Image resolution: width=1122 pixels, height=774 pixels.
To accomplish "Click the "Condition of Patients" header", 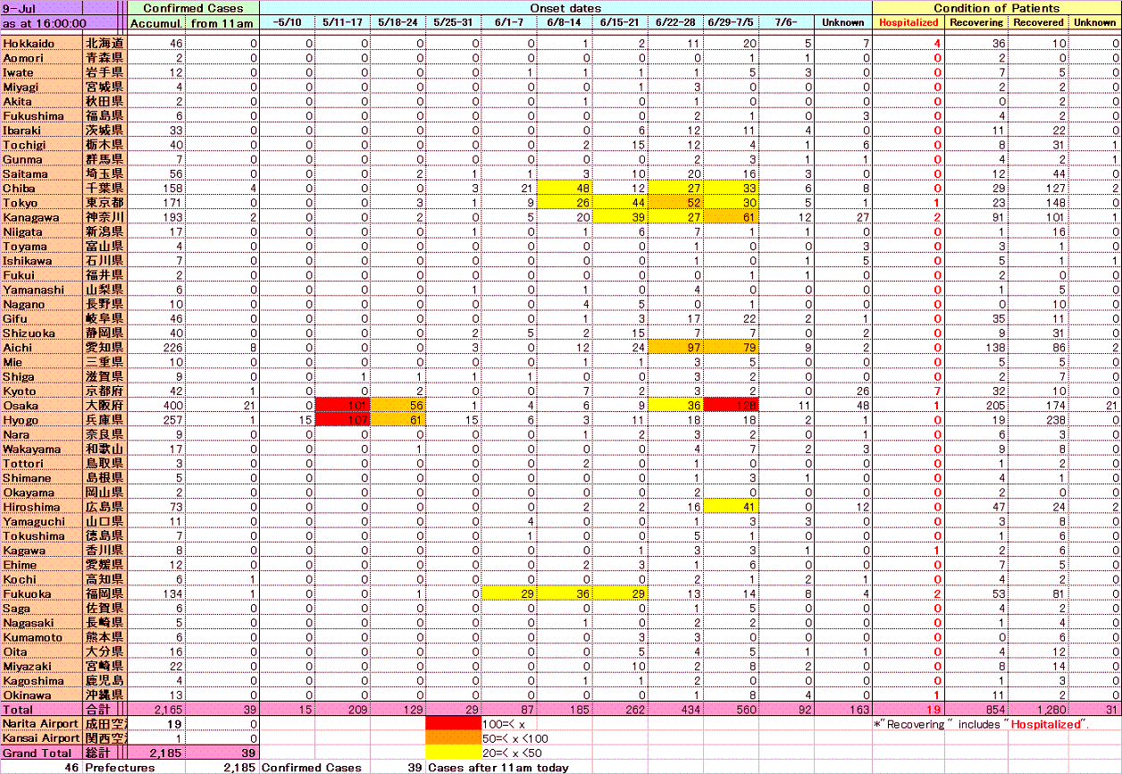I will coord(996,8).
